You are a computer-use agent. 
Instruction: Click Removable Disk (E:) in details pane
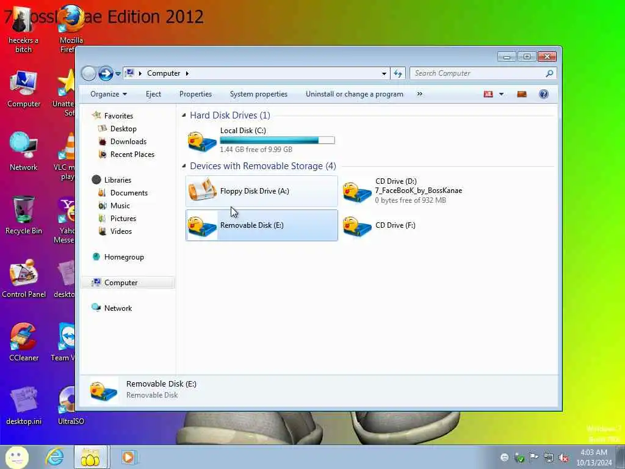(161, 384)
